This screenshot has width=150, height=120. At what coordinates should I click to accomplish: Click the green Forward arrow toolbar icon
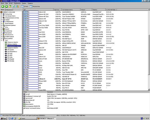click(6, 7)
